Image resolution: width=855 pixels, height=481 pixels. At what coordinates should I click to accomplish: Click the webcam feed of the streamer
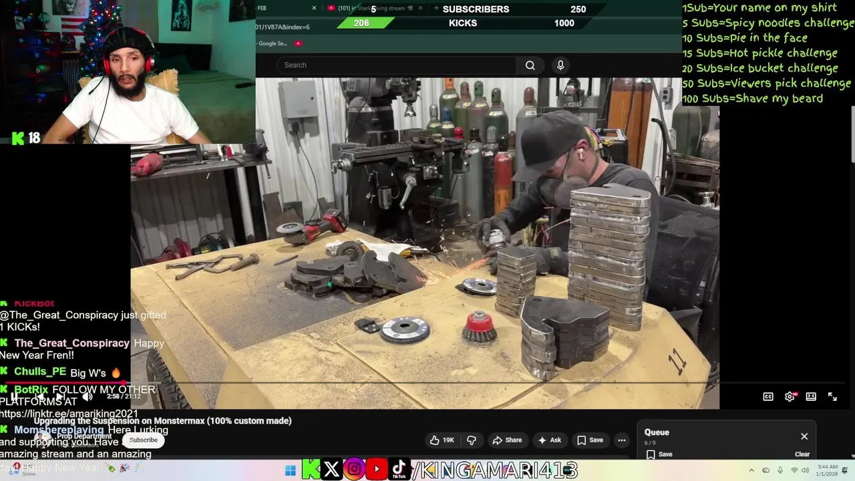127,71
